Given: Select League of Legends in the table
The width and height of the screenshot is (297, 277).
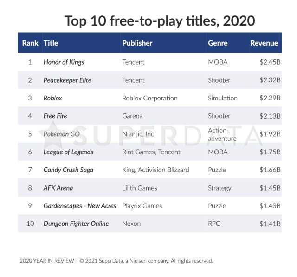Looking at the screenshot, I should [68, 152].
